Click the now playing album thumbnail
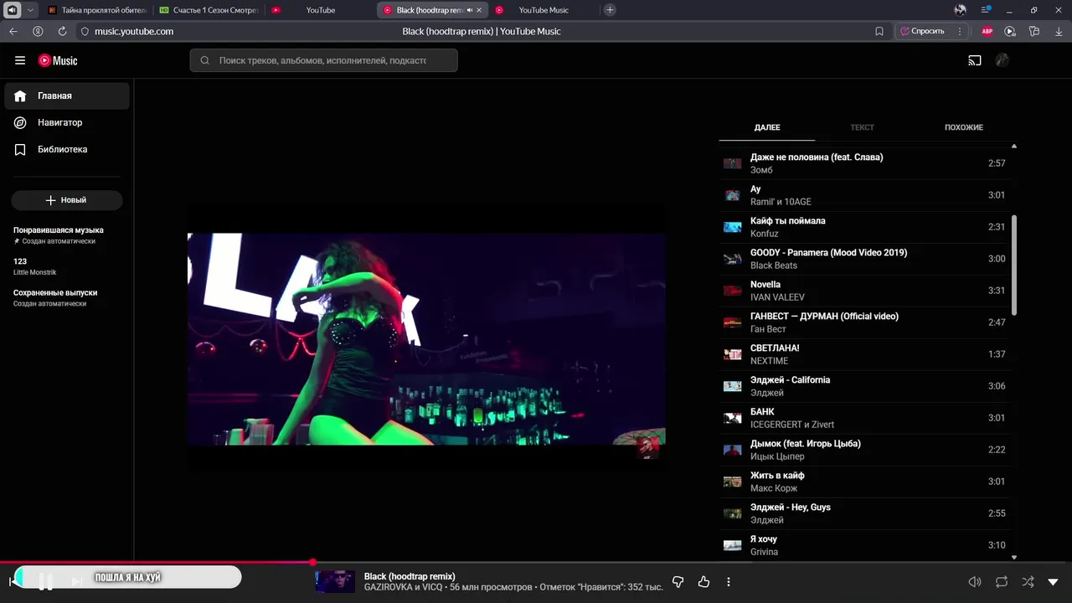 pos(335,581)
